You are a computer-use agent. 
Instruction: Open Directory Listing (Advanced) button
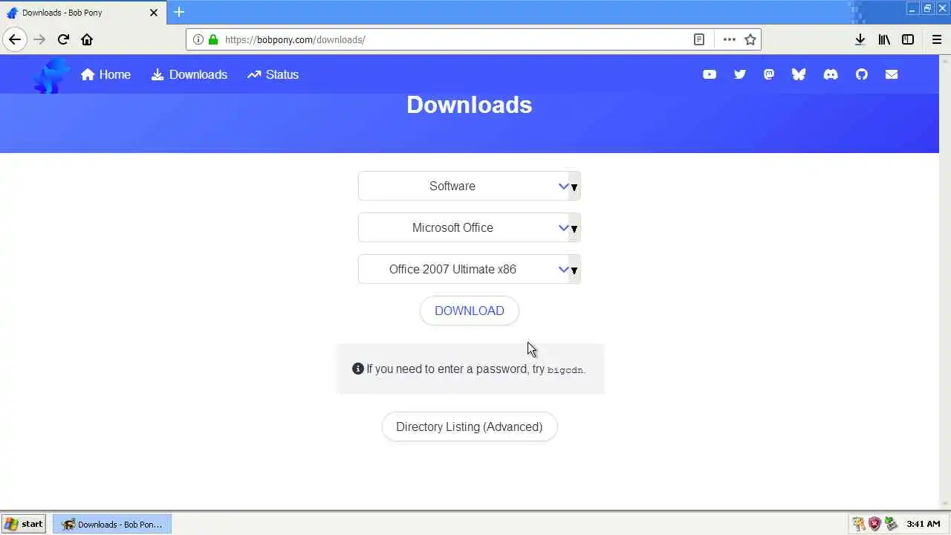pyautogui.click(x=470, y=427)
